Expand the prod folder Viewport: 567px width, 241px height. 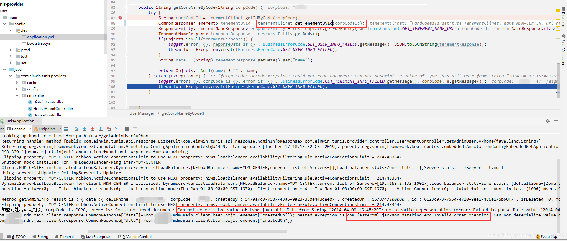[x=11, y=50]
